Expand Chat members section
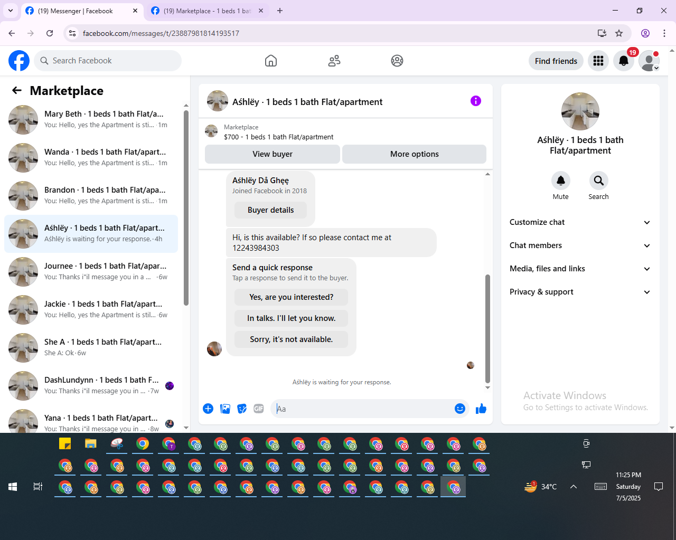This screenshot has width=676, height=540. click(580, 245)
